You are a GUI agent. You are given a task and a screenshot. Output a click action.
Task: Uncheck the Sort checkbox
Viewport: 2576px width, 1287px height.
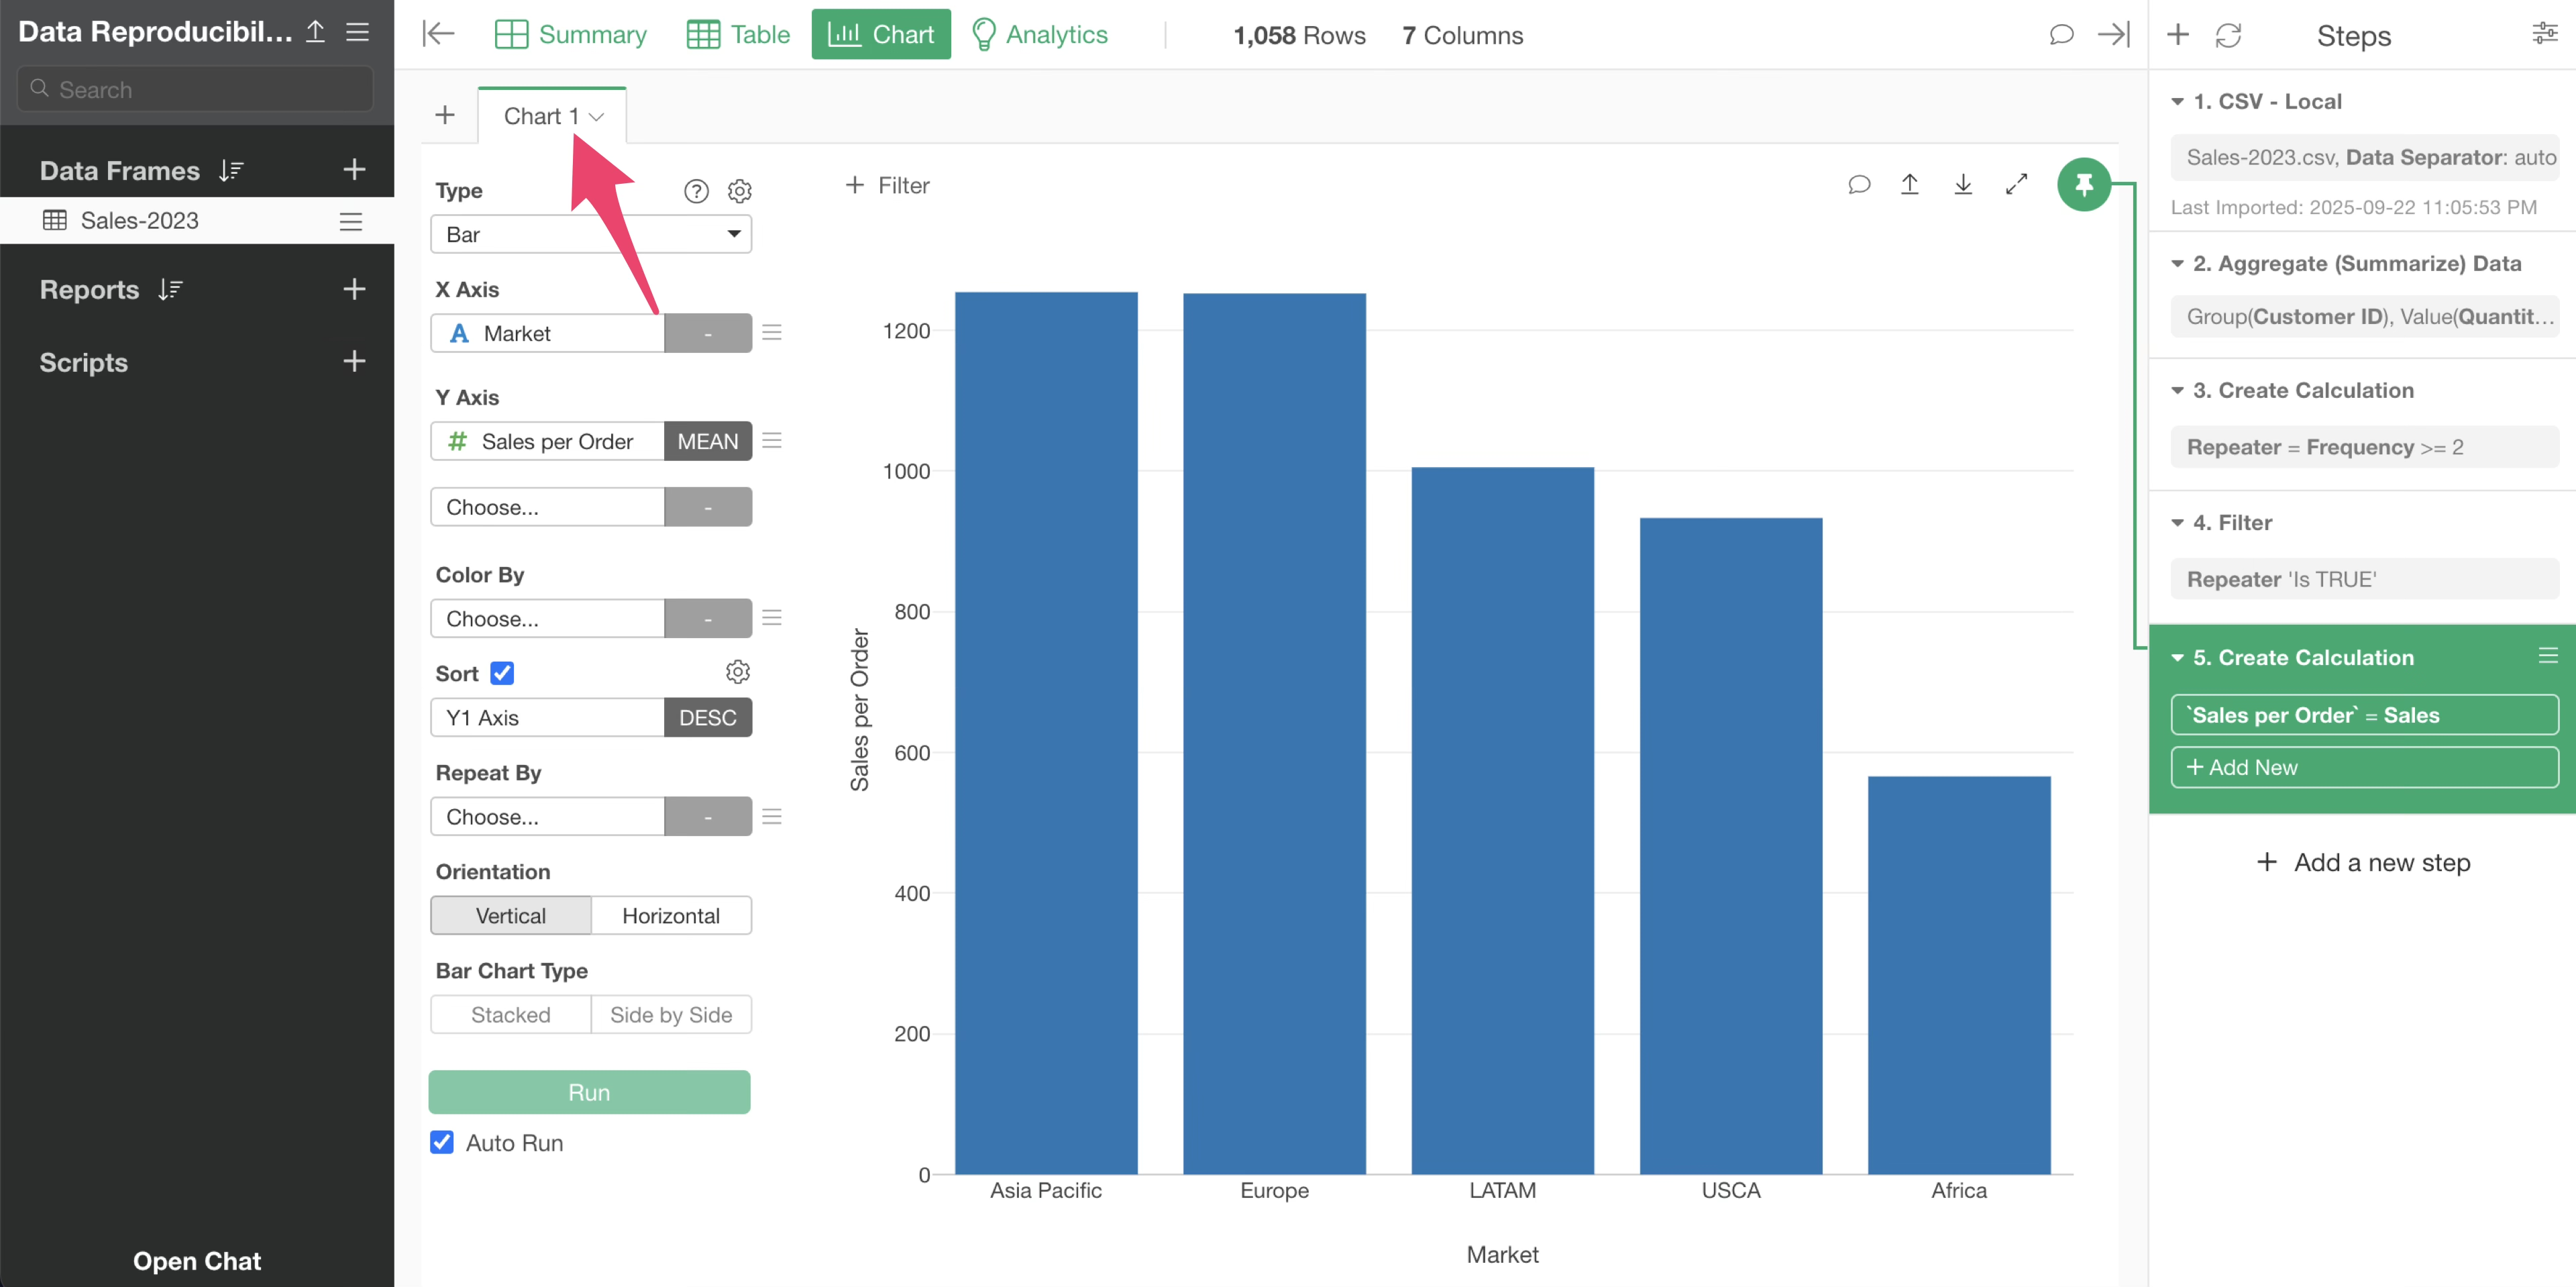coord(502,673)
